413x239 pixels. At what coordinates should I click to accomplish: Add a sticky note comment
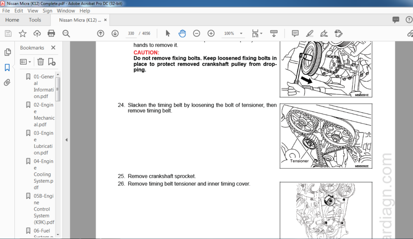pyautogui.click(x=295, y=33)
